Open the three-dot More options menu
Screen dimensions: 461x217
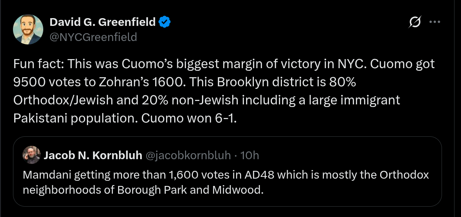point(434,22)
